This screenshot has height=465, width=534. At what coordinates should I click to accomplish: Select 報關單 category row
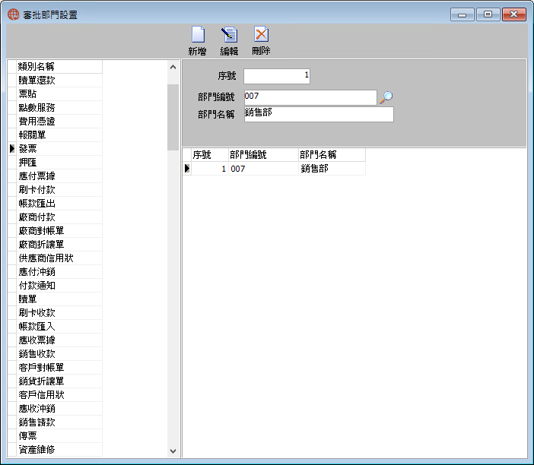[x=59, y=135]
